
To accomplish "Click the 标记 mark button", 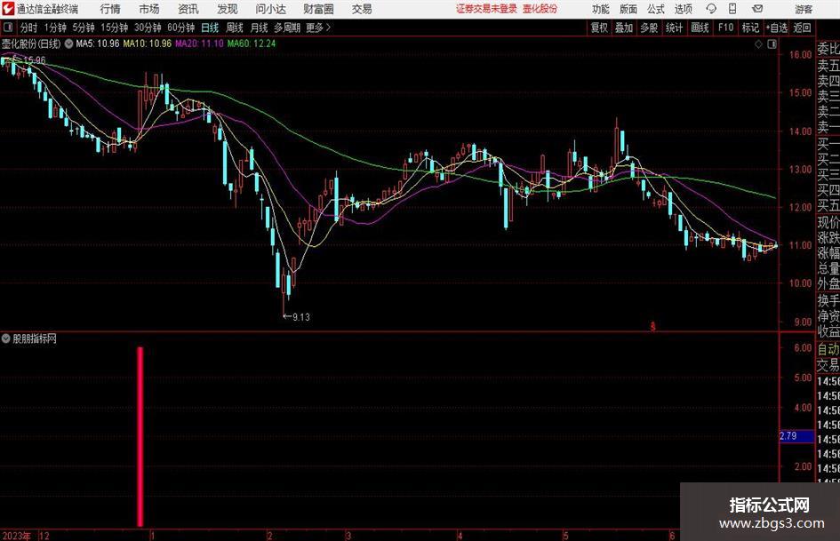I will [x=750, y=28].
